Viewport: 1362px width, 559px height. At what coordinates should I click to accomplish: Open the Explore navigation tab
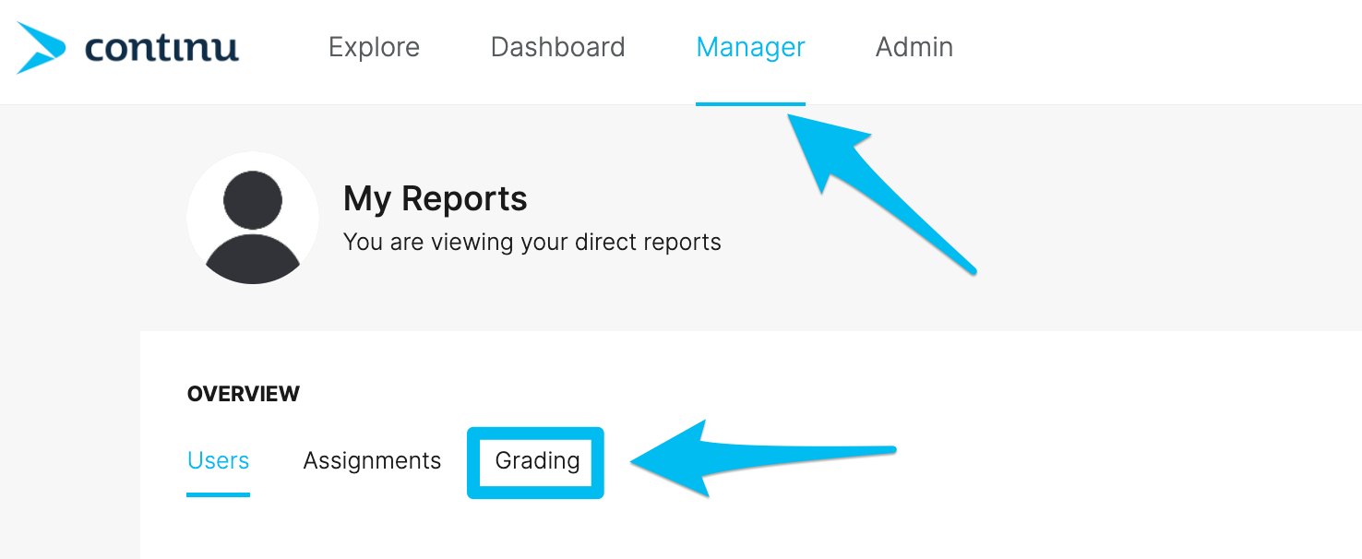click(374, 47)
